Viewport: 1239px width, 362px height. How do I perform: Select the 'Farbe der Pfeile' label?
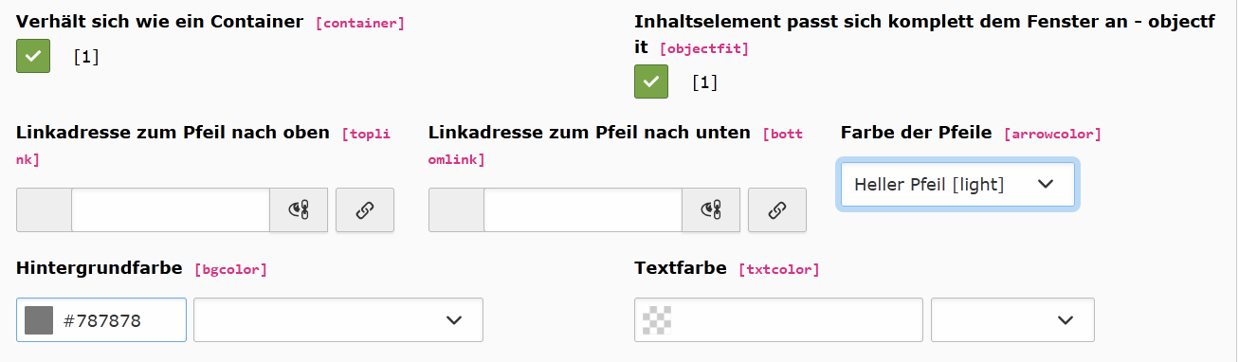click(x=916, y=132)
